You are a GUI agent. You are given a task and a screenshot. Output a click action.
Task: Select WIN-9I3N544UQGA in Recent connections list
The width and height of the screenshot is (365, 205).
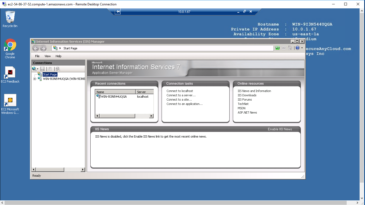[x=114, y=97]
